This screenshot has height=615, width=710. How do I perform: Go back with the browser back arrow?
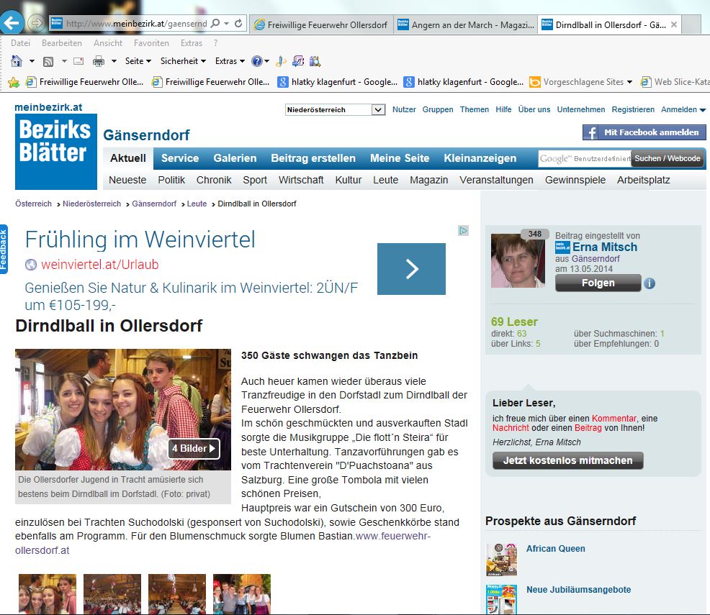pyautogui.click(x=12, y=22)
